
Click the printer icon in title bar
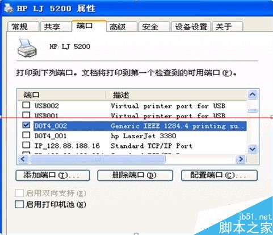(x=9, y=9)
